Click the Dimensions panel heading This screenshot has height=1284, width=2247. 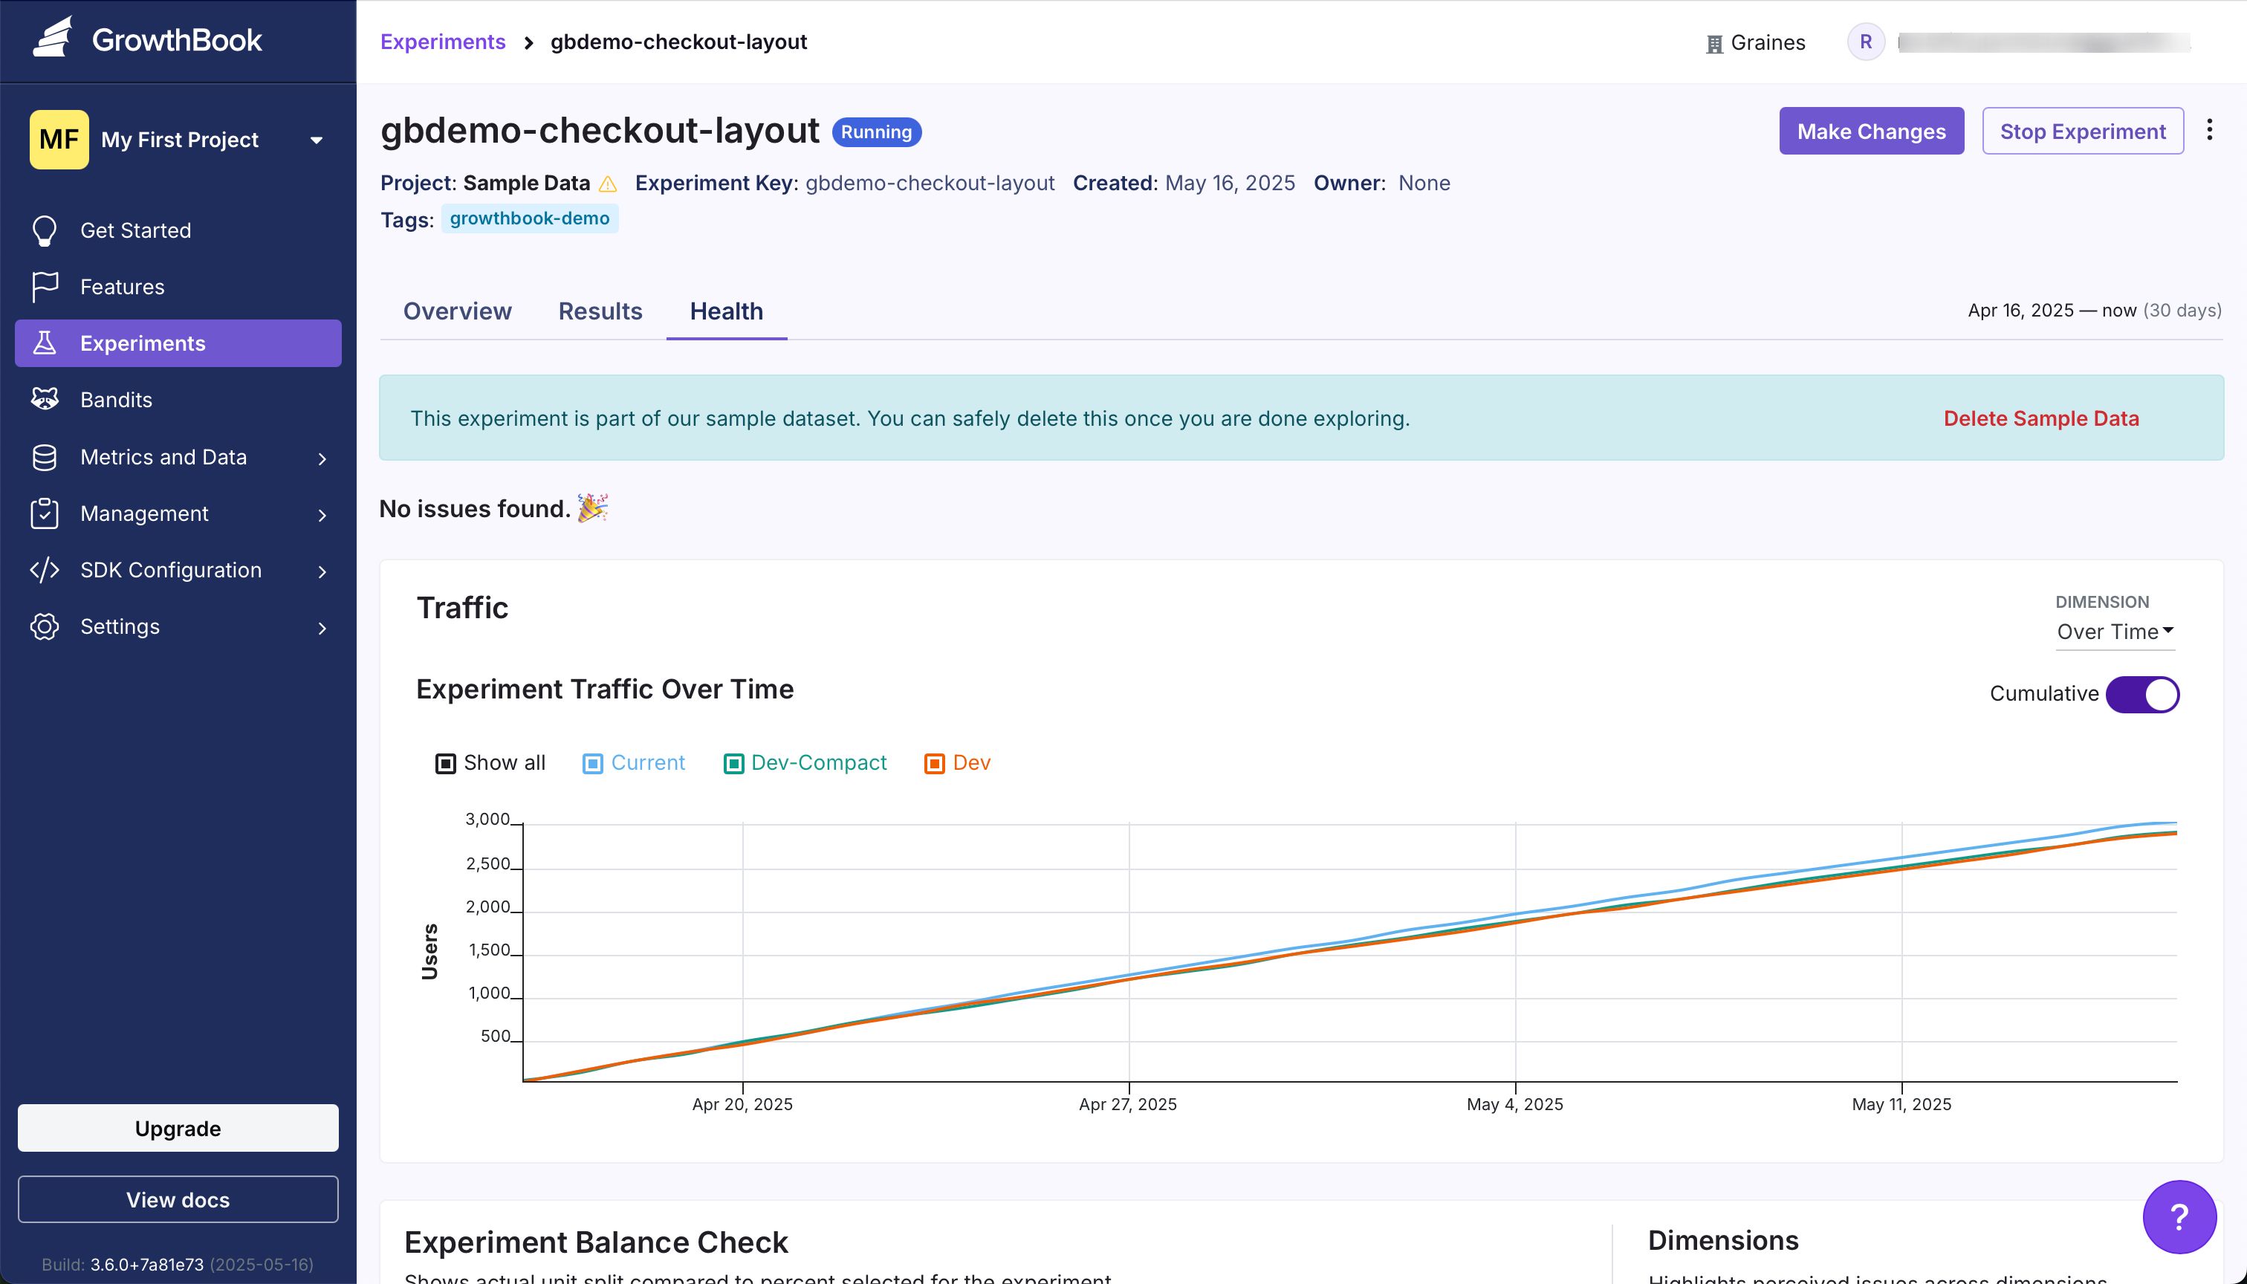click(1722, 1240)
